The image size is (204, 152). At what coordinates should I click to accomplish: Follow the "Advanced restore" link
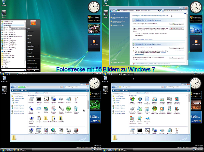179,51
